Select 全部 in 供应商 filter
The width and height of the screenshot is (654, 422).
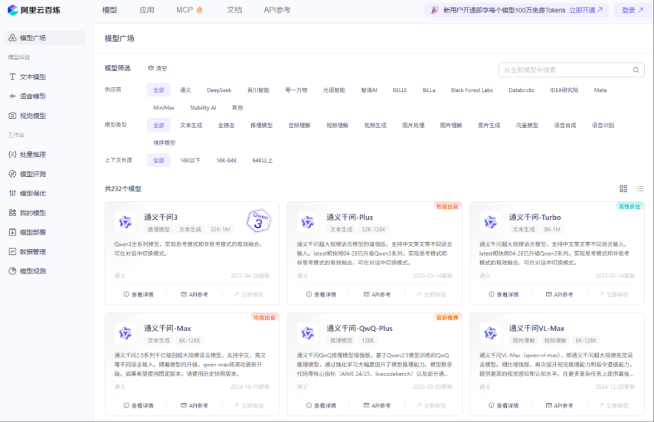pos(159,90)
